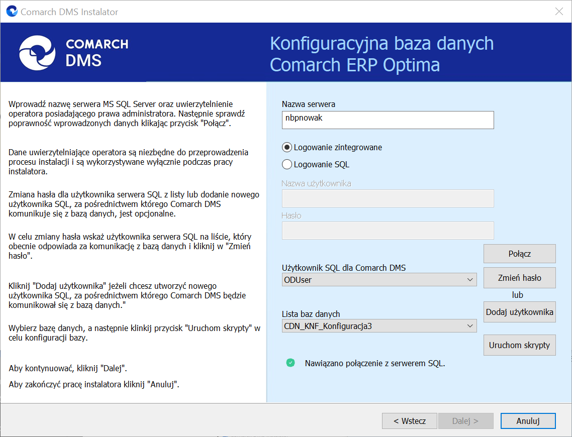Viewport: 572px width, 437px height.
Task: Click the Nawiązano połączenie z serwerem SQL text
Action: coord(374,363)
